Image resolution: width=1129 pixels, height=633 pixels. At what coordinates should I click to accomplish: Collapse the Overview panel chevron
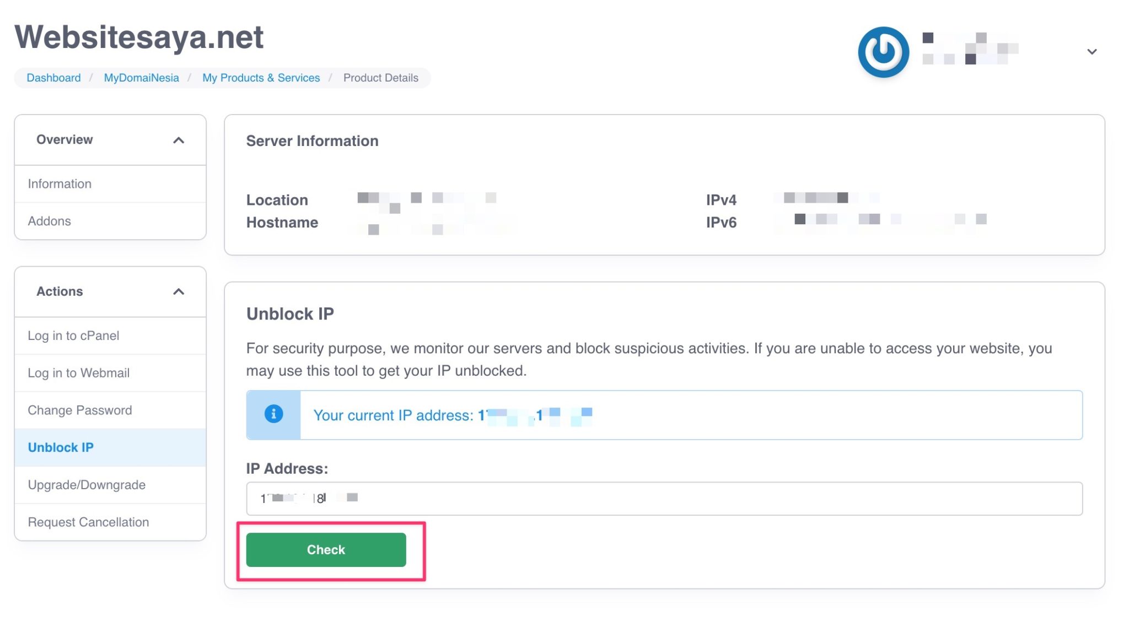(x=178, y=140)
